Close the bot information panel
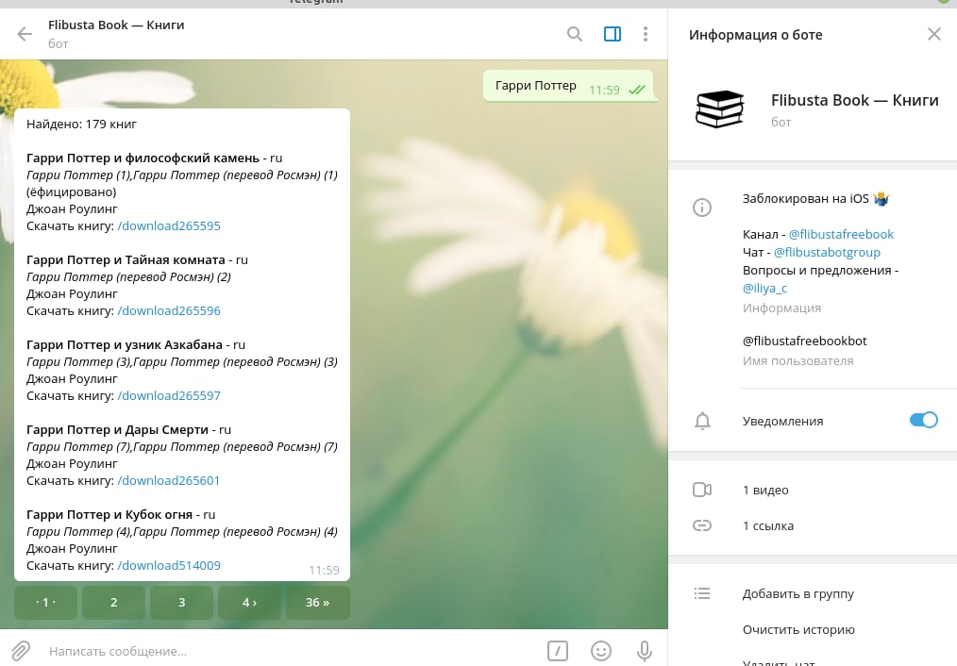This screenshot has width=957, height=666. point(933,34)
